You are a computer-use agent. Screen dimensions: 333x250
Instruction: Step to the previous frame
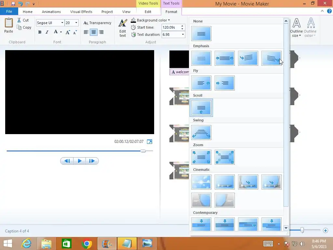click(x=67, y=161)
